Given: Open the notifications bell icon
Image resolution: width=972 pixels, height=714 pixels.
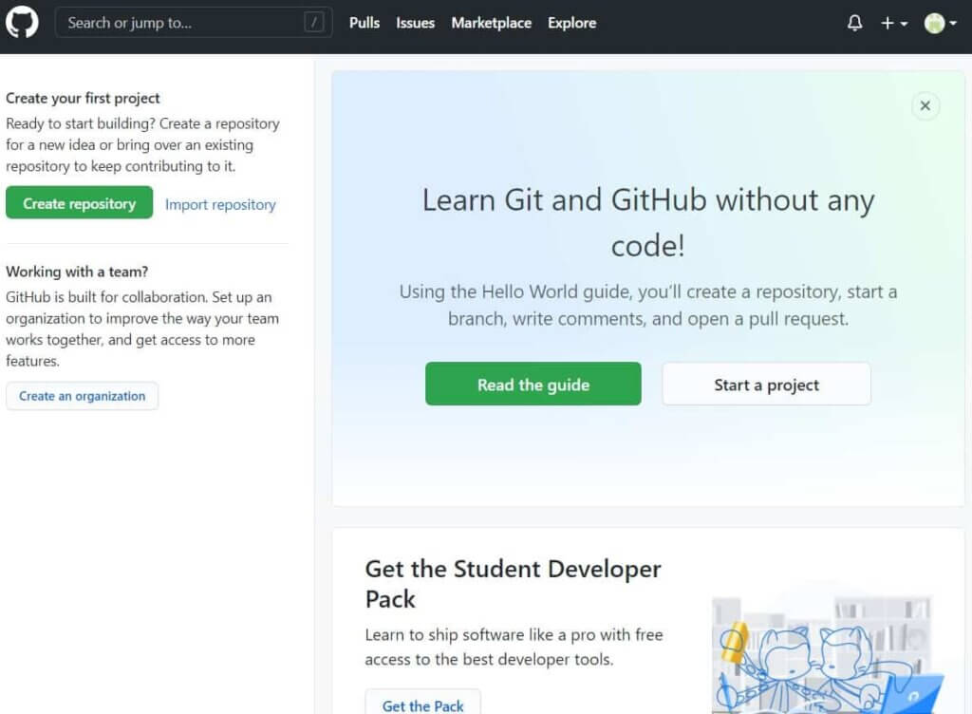Looking at the screenshot, I should [x=855, y=23].
